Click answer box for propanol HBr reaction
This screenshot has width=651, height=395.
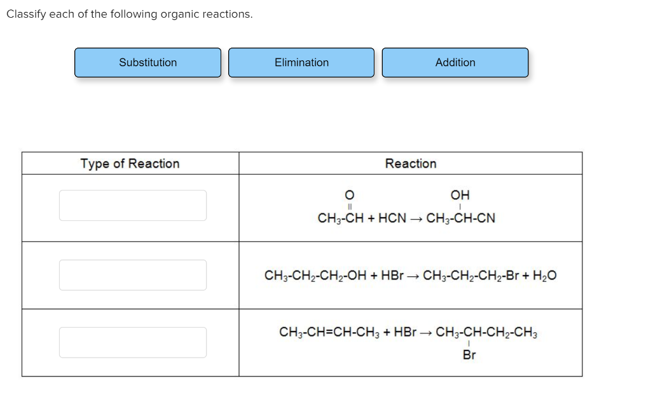point(133,275)
